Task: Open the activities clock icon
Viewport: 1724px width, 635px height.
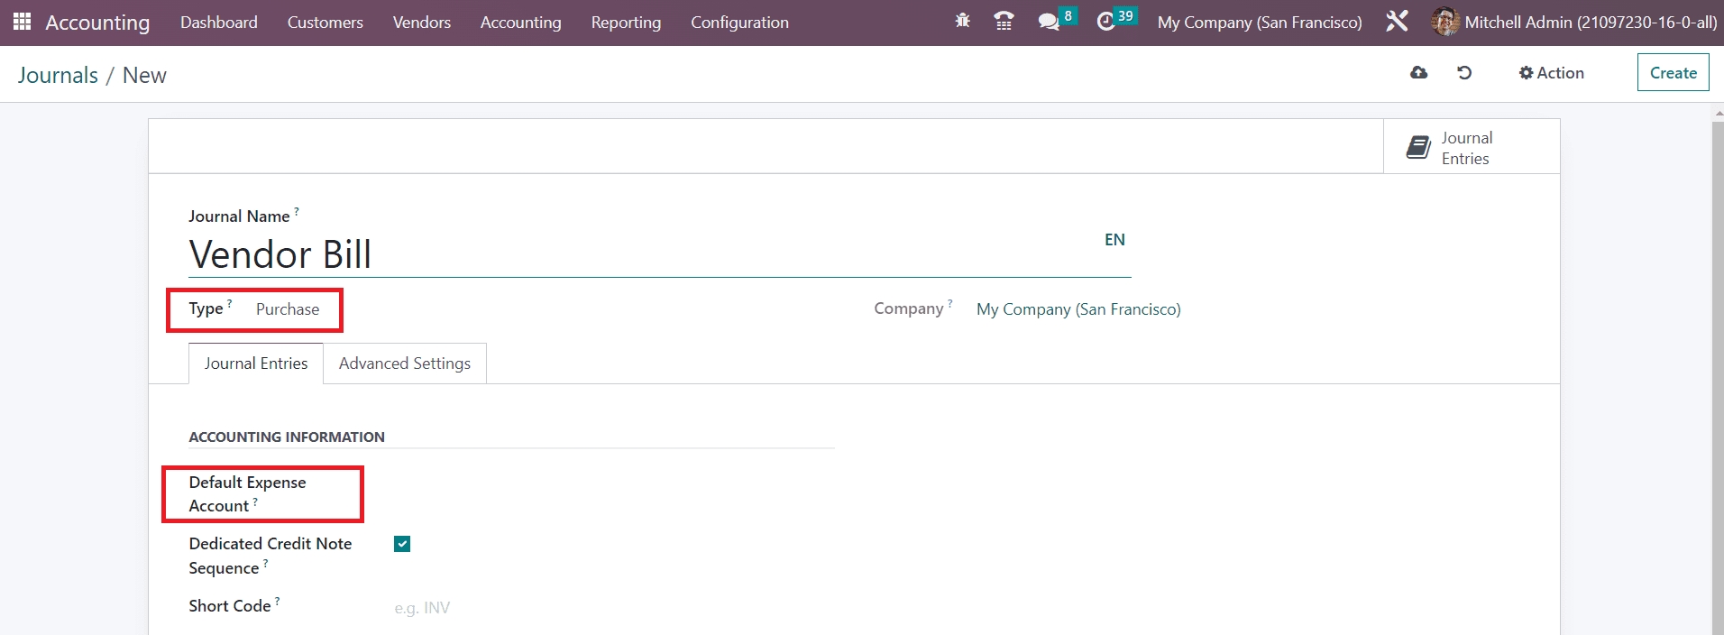Action: (1106, 22)
